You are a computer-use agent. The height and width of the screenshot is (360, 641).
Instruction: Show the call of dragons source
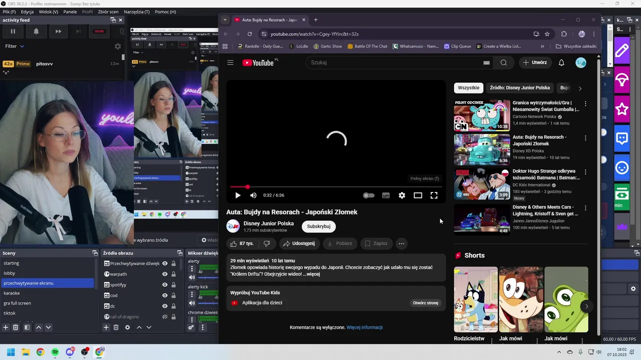(x=165, y=316)
